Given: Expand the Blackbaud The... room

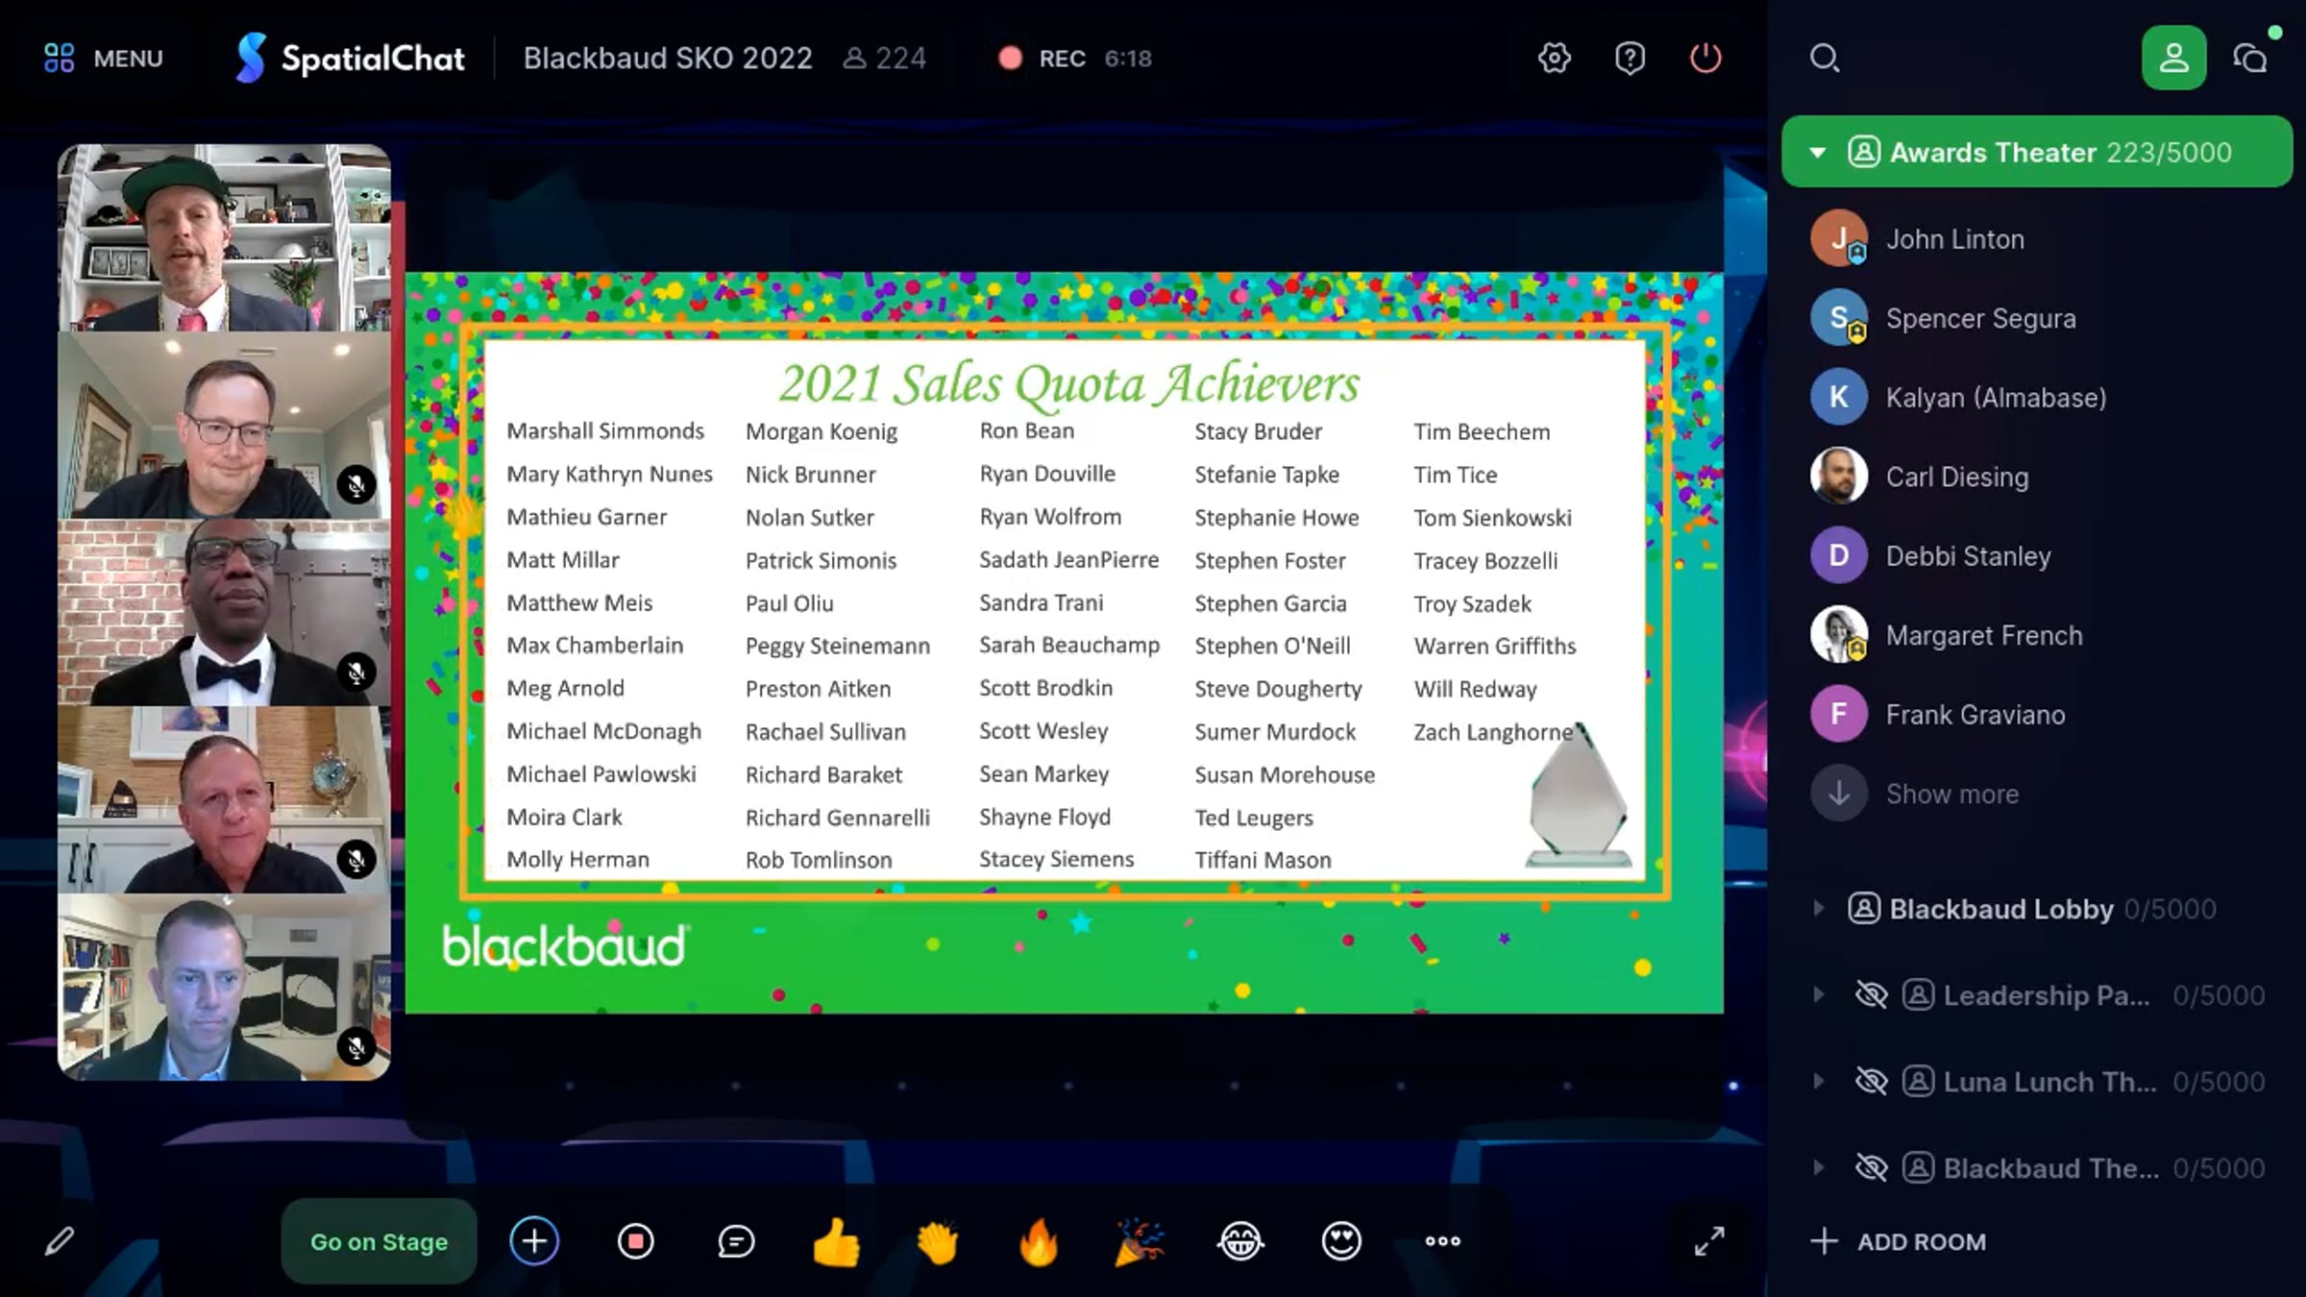Looking at the screenshot, I should [x=1817, y=1167].
